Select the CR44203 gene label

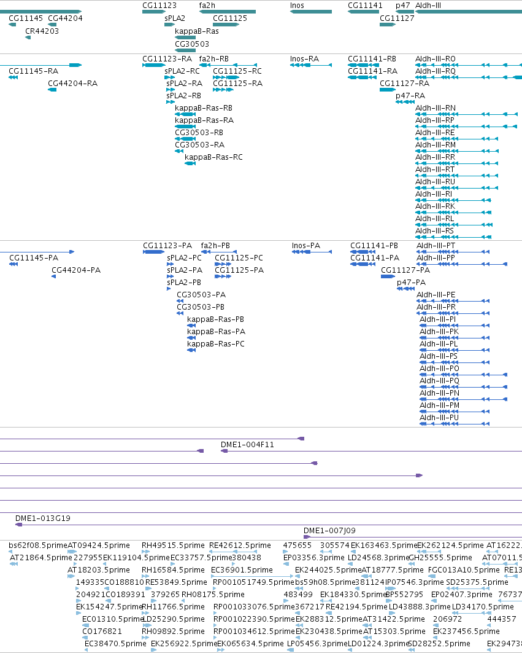[x=42, y=31]
